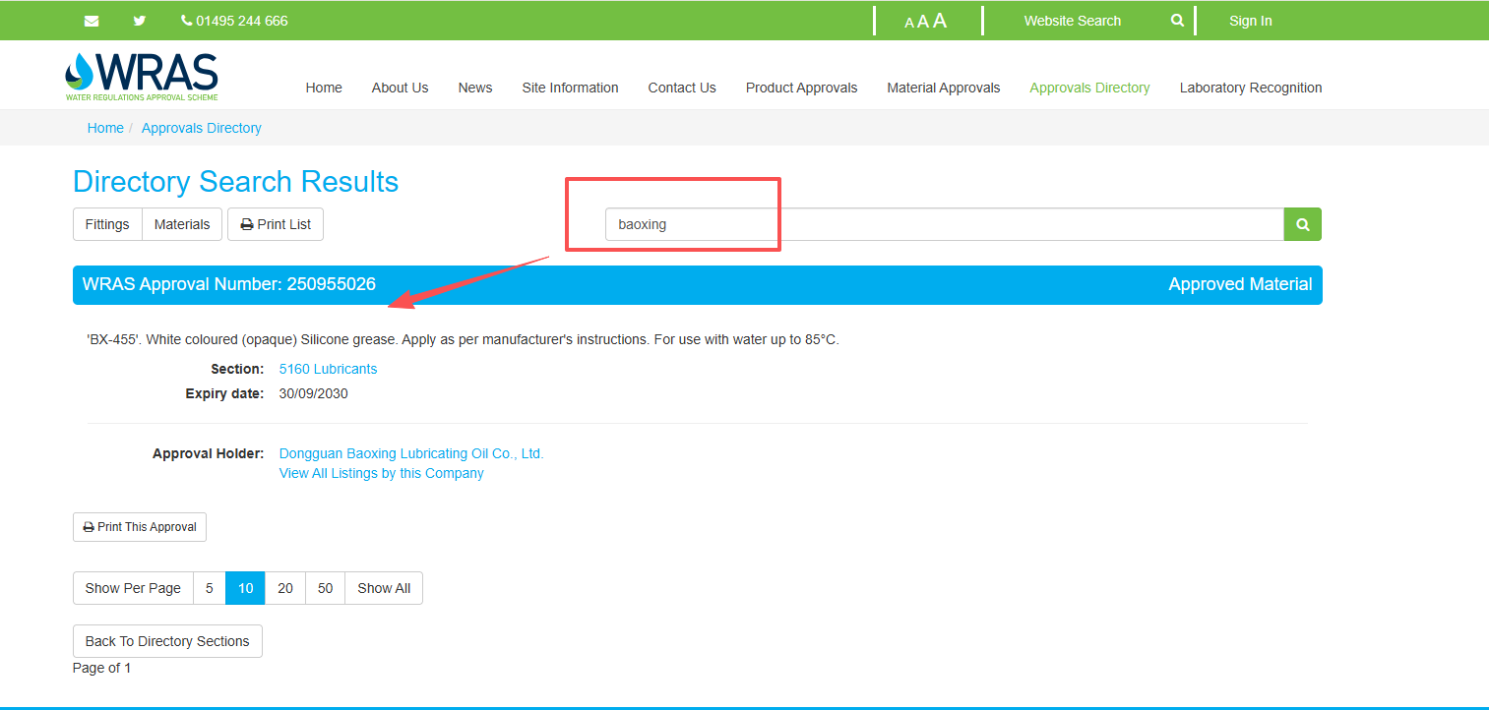Open the 5160 Lubricants section link
Screen dimensions: 1489x710
coord(328,369)
